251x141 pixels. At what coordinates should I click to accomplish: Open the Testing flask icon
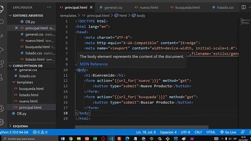[2, 78]
